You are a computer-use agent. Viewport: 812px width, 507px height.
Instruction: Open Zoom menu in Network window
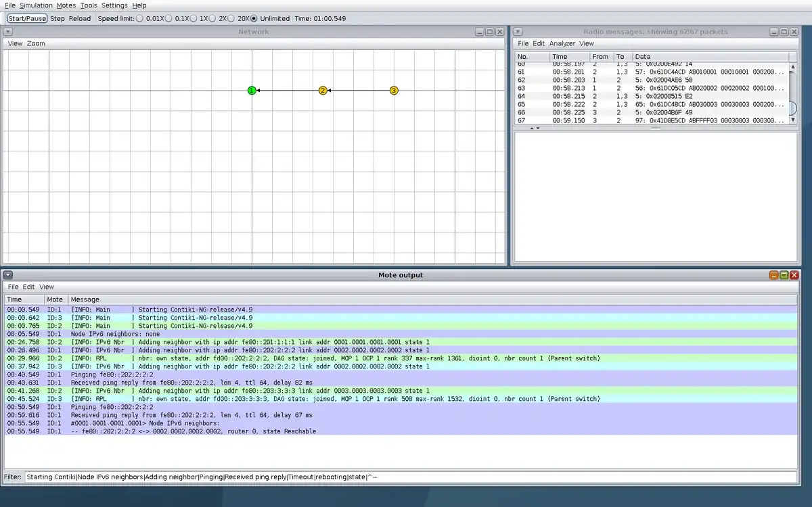(37, 43)
